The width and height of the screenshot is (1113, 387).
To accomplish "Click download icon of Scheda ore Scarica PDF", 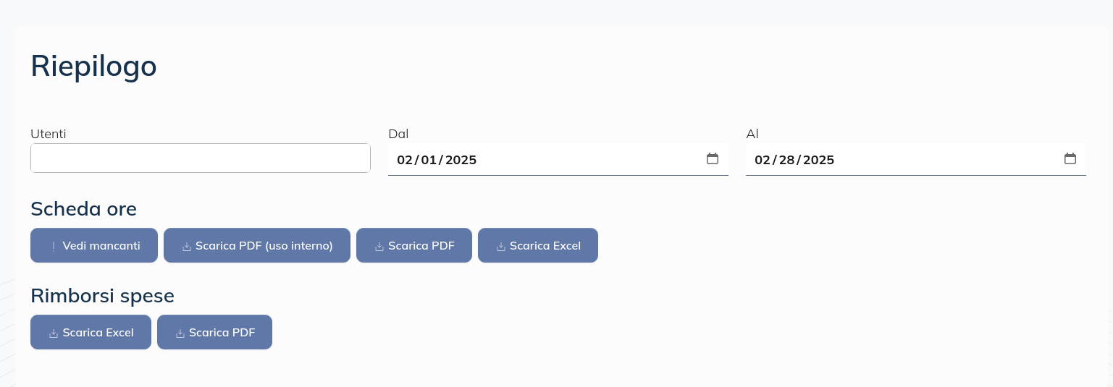I will (x=379, y=247).
